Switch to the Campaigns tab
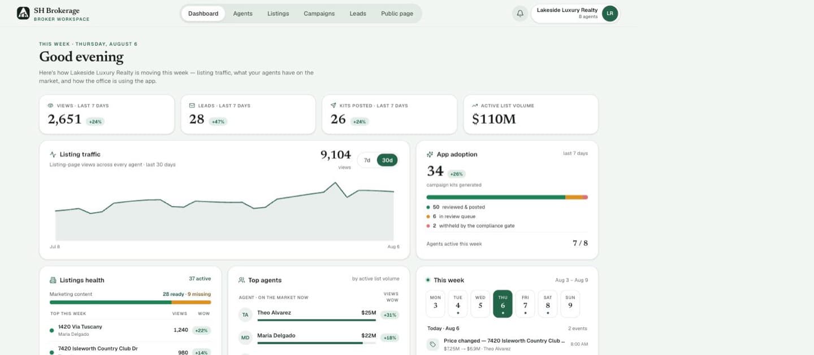This screenshot has height=355, width=814. pyautogui.click(x=319, y=14)
